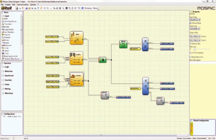The height and width of the screenshot is (140, 216).
Task: Click the zoom slider in status bar
Action: tap(14, 138)
